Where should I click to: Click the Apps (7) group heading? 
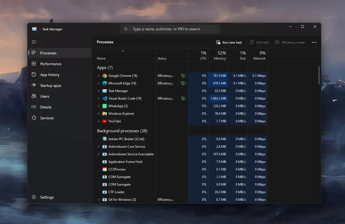point(105,68)
